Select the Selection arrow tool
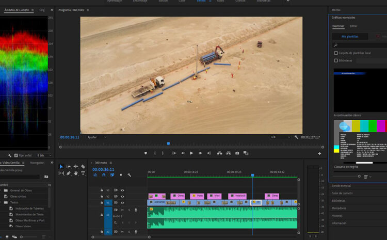The height and width of the screenshot is (240, 387). coord(61,167)
